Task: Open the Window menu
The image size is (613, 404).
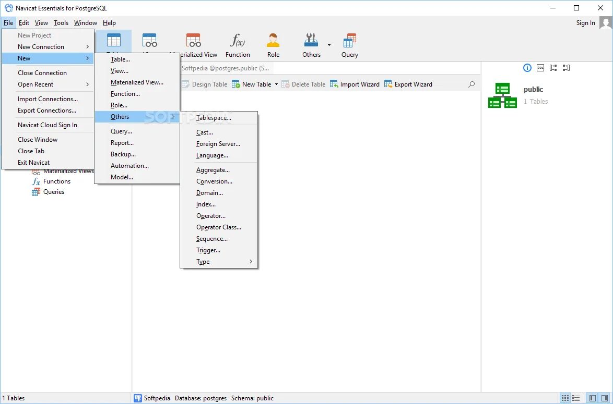Action: point(86,23)
